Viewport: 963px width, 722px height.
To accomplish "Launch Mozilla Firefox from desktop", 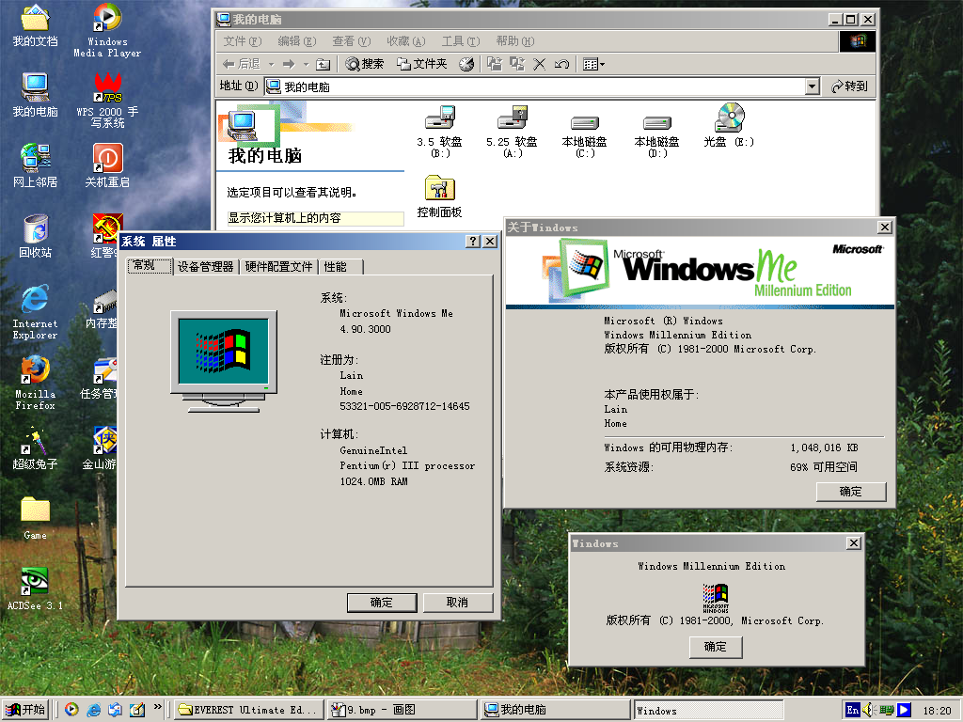I will 35,383.
